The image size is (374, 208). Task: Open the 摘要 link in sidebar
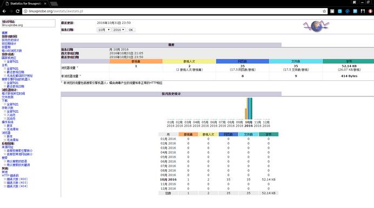(x=4, y=33)
